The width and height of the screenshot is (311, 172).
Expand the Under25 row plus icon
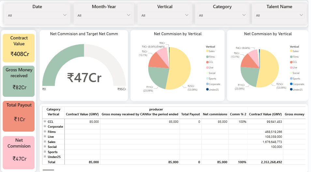(45, 157)
